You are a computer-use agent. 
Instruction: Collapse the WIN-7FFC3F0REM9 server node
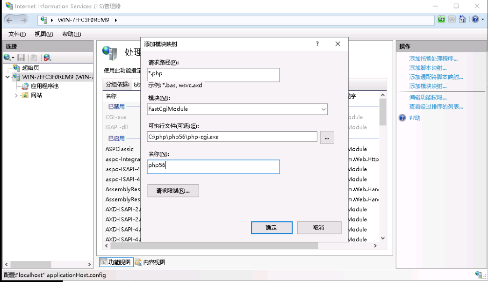coord(8,77)
